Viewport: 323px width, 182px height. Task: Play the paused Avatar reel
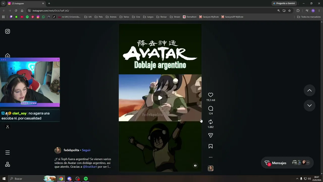click(160, 98)
